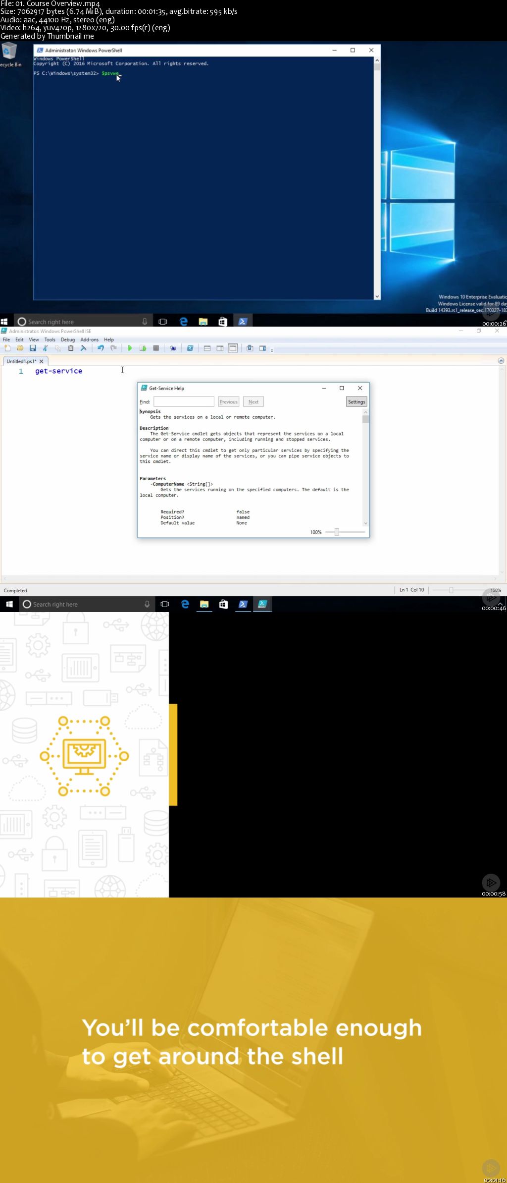Click the Paste clipboard icon in ISE toolbar
The image size is (507, 1183).
click(x=71, y=348)
